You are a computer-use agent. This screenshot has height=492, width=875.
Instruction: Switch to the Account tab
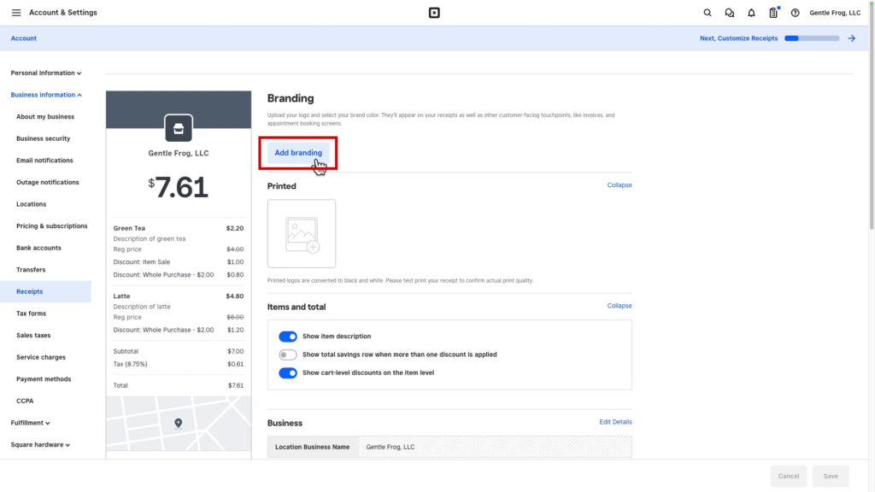click(23, 38)
